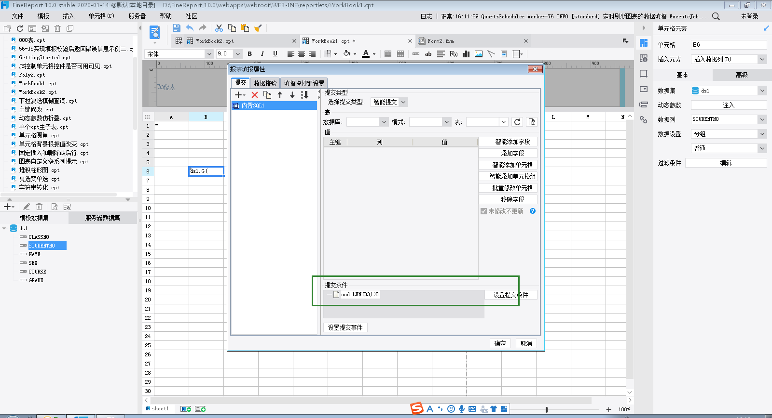Insert formula with F(x) icon

click(454, 54)
